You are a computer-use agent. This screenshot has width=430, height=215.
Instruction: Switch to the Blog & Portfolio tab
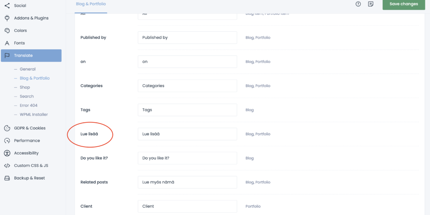tap(91, 4)
